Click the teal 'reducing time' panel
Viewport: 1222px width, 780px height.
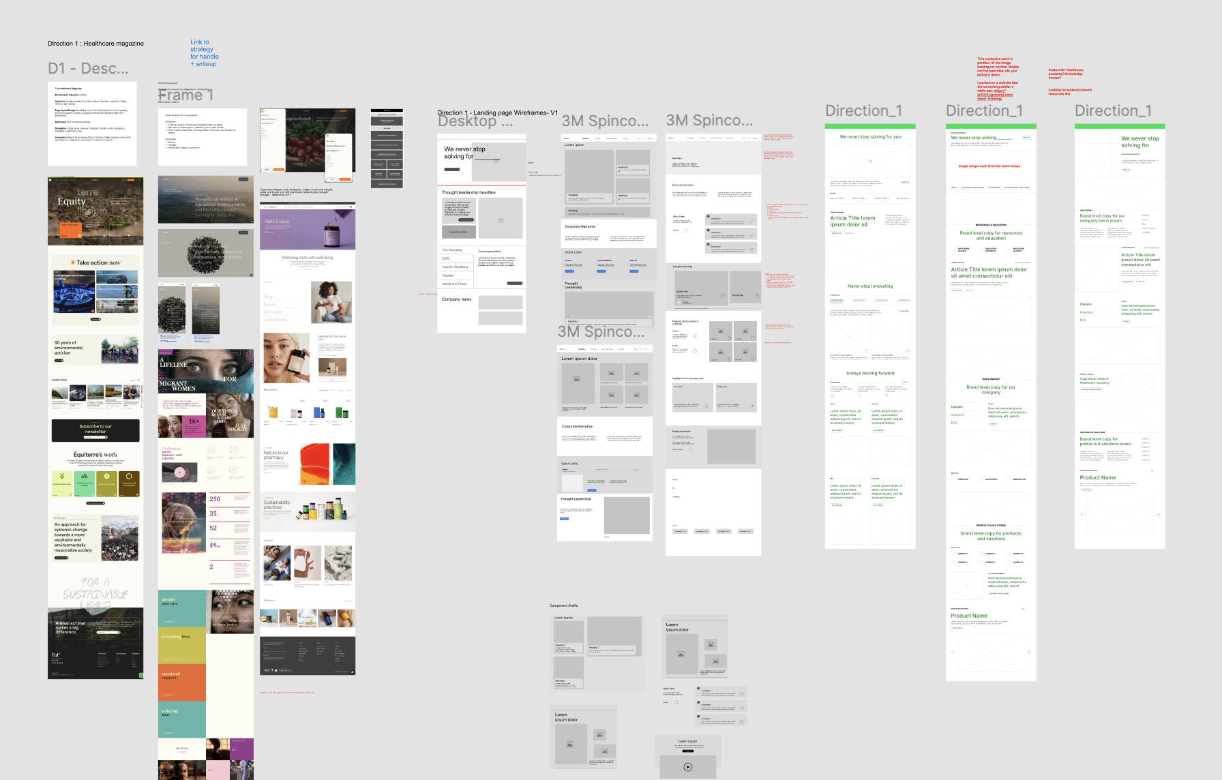182,719
